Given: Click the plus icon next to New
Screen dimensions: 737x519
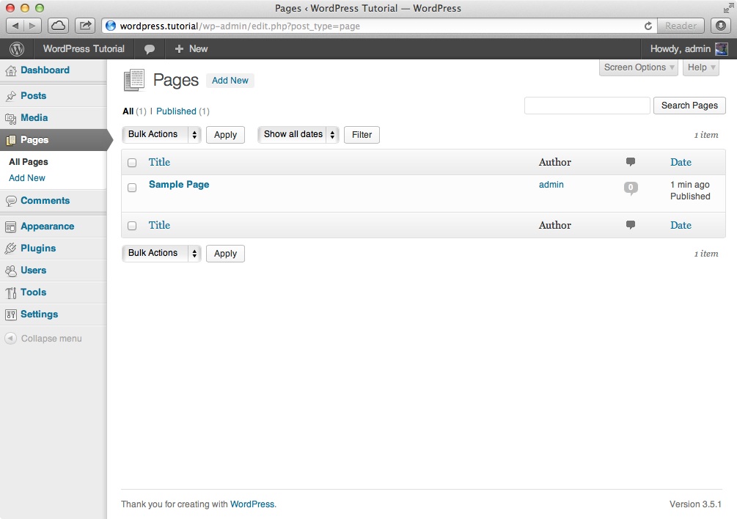Looking at the screenshot, I should tap(179, 49).
